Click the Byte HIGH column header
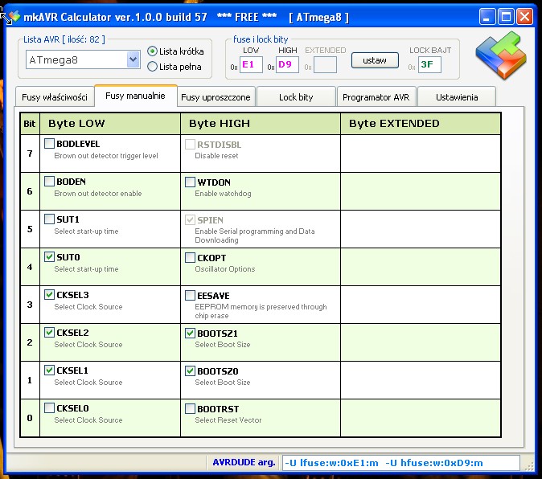Image resolution: width=542 pixels, height=479 pixels. coord(261,123)
